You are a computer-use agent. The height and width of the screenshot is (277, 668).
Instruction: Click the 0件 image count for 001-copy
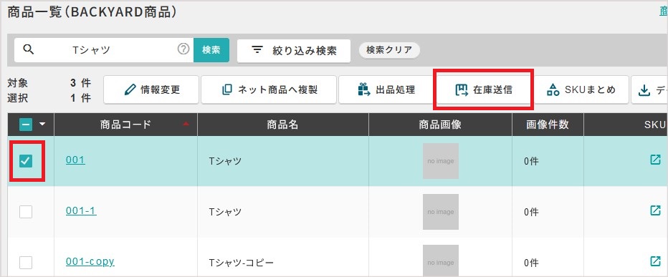531,263
